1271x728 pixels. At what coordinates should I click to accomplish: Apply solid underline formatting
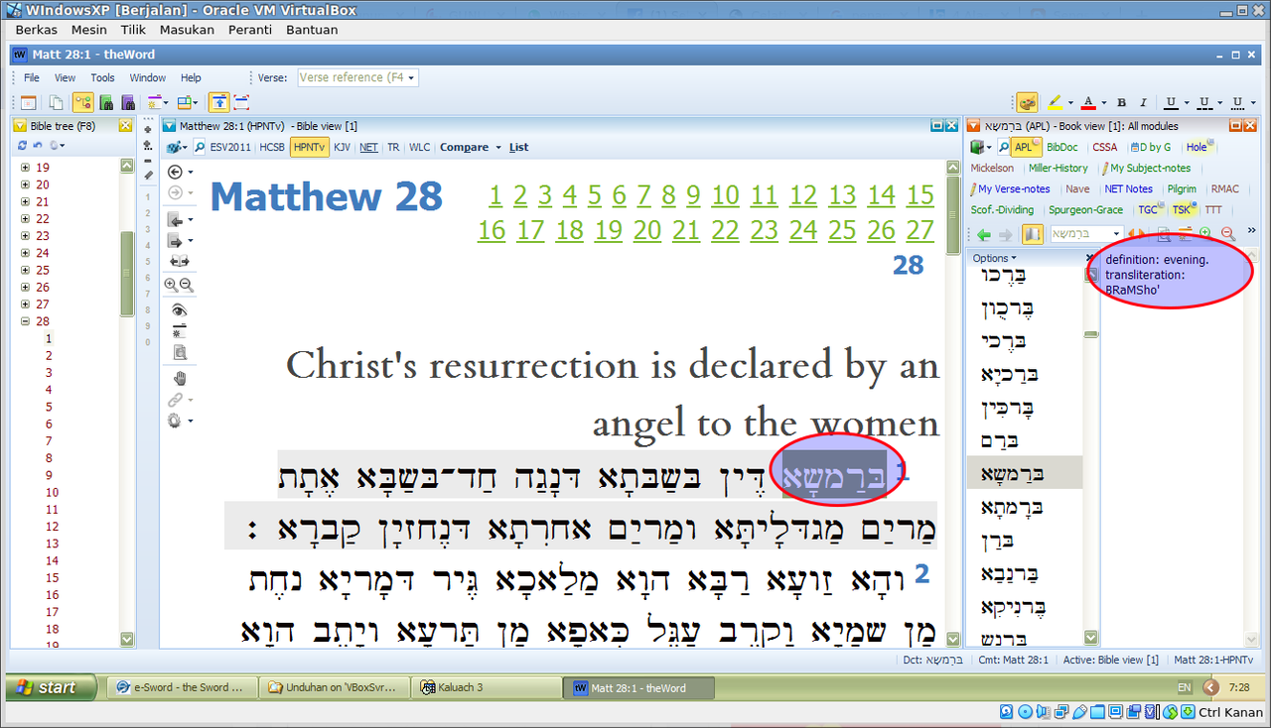tap(1171, 102)
